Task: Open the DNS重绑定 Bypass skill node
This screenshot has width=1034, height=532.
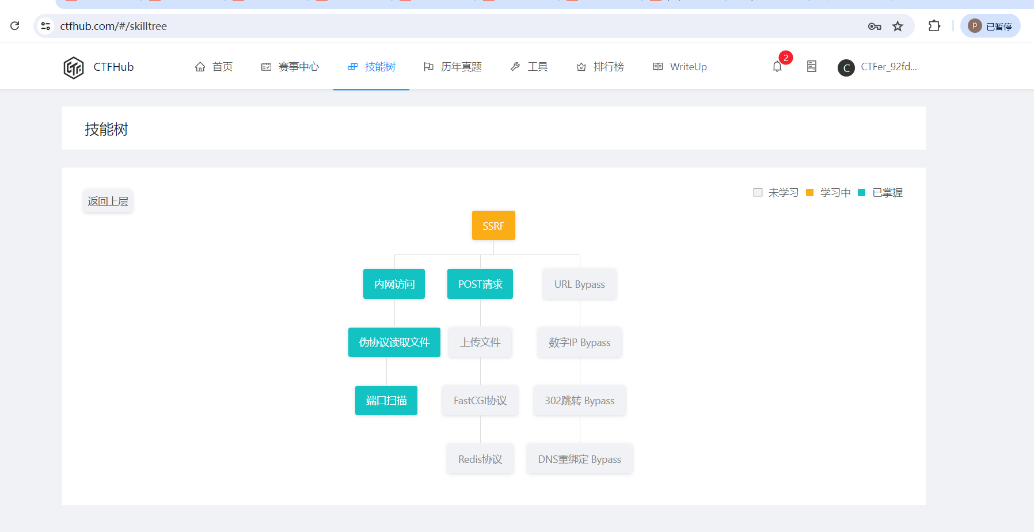Action: [580, 459]
